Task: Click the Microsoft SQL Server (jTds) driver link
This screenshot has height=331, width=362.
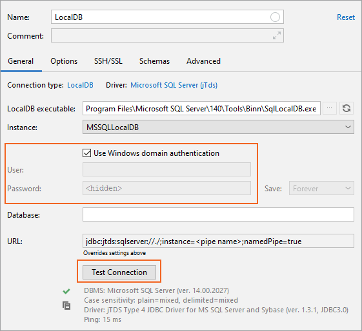Action: [x=174, y=85]
